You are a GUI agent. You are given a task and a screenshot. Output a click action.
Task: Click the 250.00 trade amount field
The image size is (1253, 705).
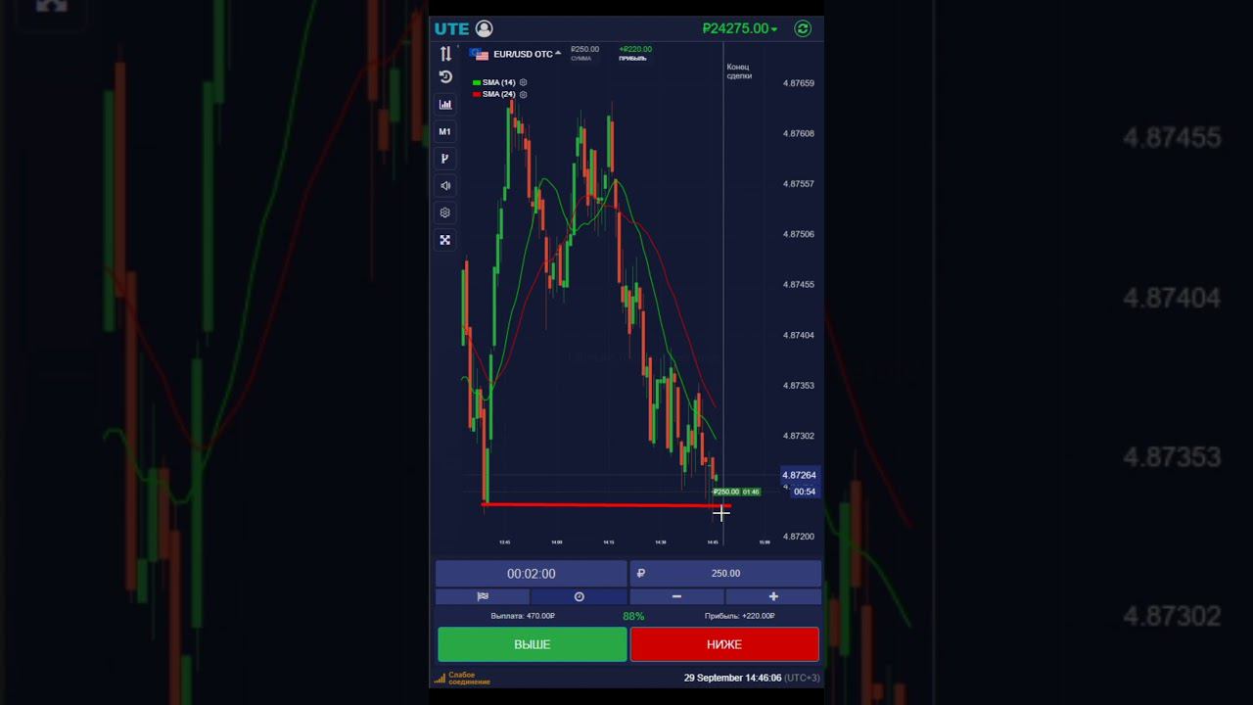pos(725,574)
